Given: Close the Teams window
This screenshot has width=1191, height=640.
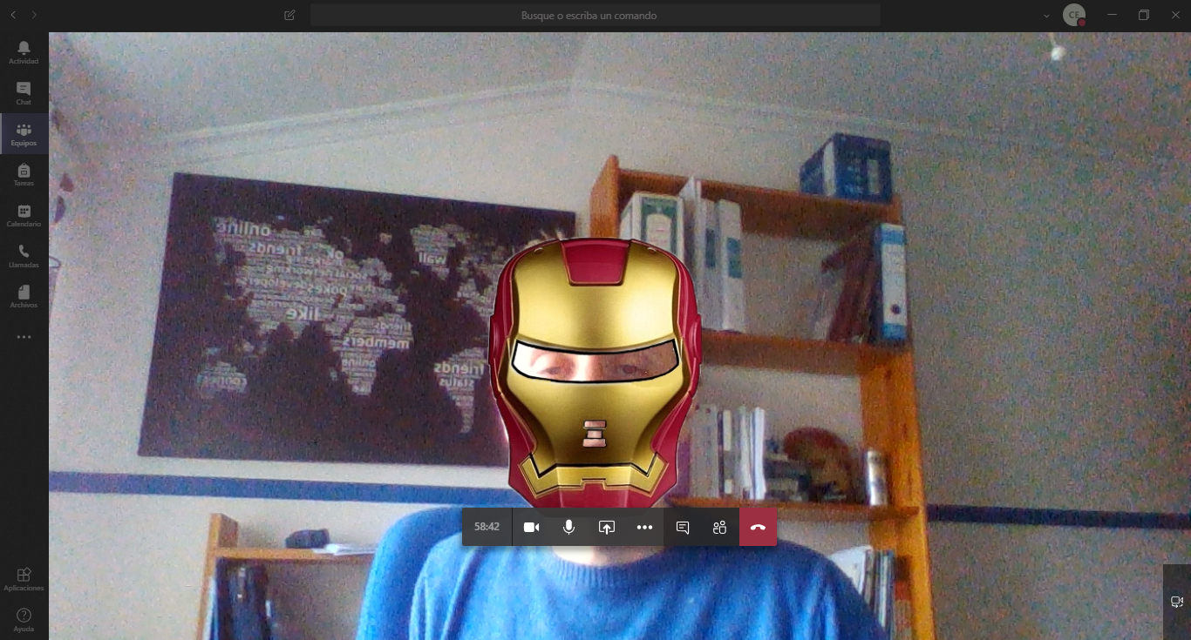Looking at the screenshot, I should (x=1175, y=15).
